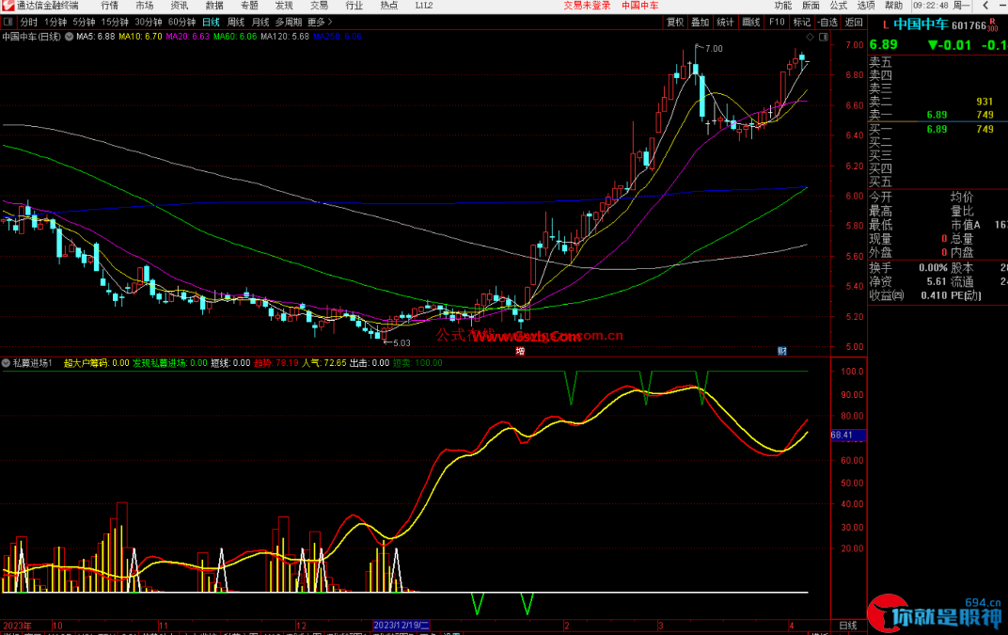Click the 中国中车 stock name in side panel
The image size is (1008, 635).
pyautogui.click(x=921, y=24)
